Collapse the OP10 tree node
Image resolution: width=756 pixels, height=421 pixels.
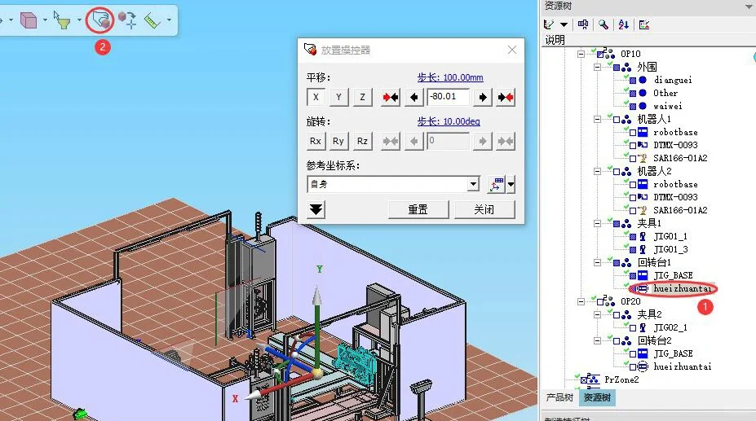(581, 54)
